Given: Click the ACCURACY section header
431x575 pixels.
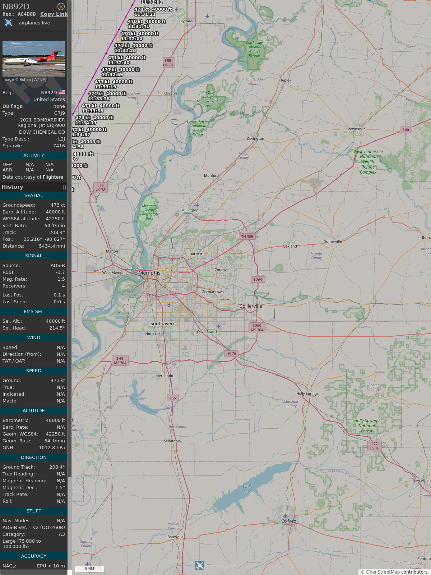Looking at the screenshot, I should coord(34,556).
